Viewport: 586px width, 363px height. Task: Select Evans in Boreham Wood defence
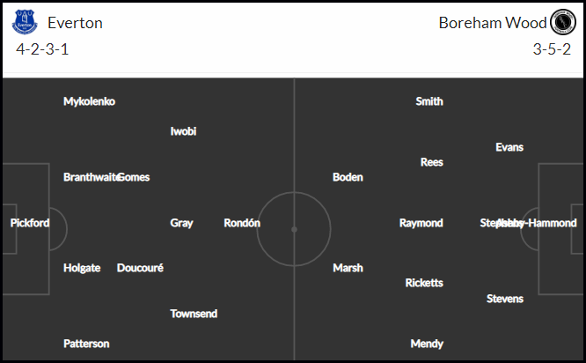(x=509, y=147)
